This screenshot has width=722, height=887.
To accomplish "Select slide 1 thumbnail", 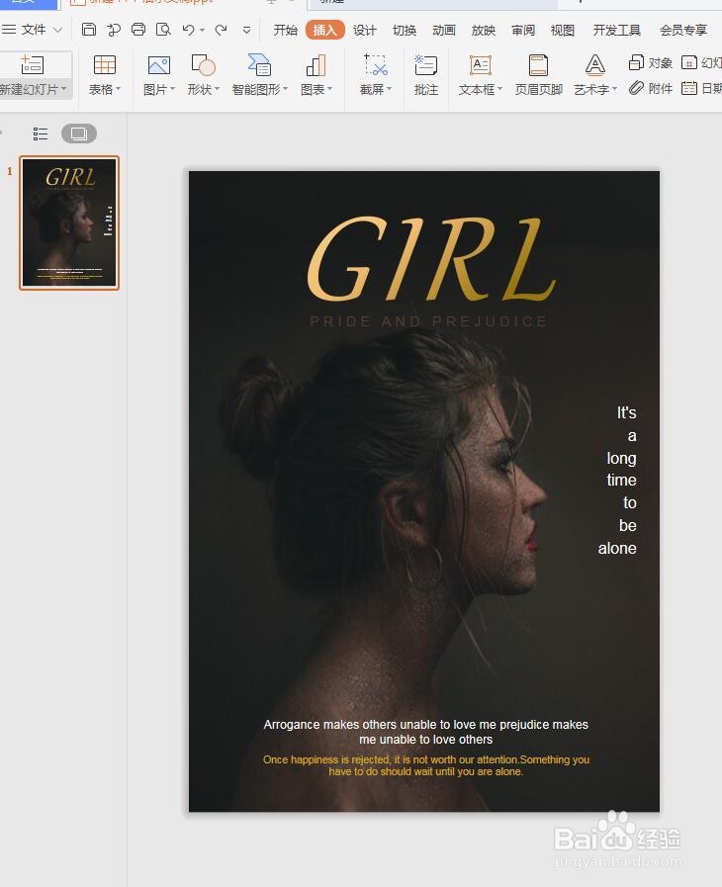I will click(x=69, y=222).
